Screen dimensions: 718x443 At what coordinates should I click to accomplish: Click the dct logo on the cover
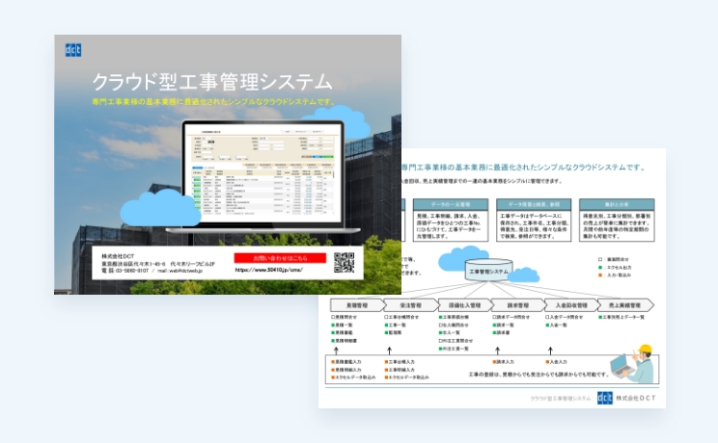click(74, 49)
